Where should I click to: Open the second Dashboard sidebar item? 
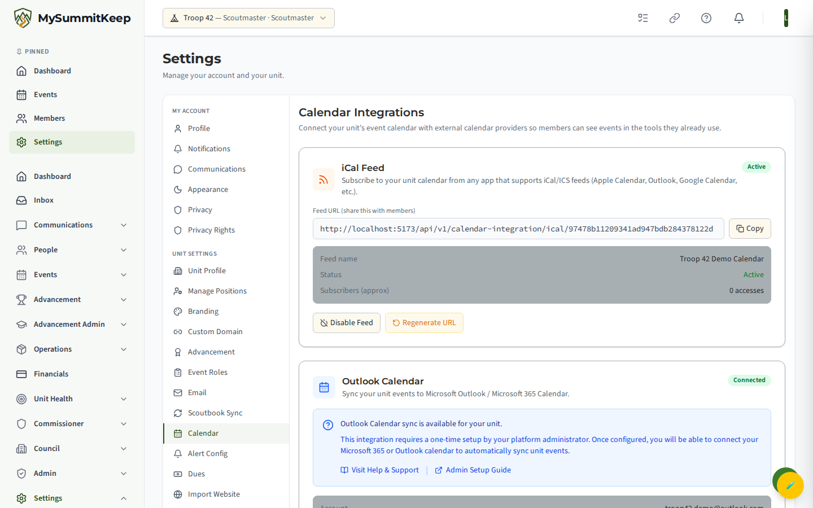point(72,177)
